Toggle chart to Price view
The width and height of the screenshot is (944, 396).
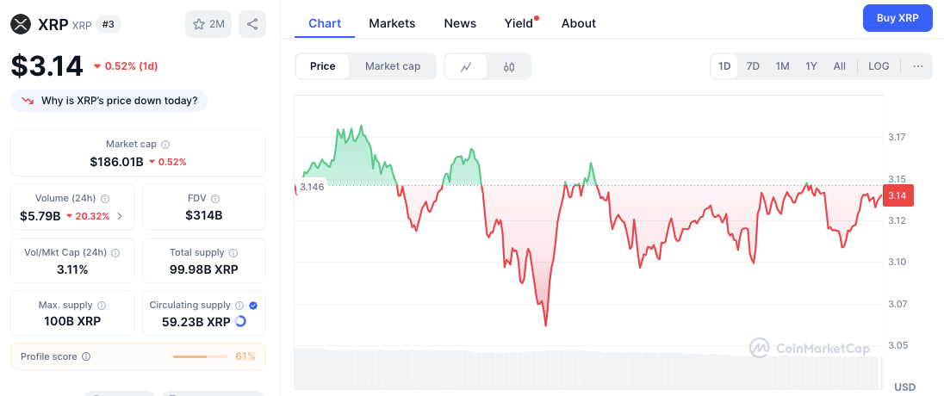pos(323,66)
